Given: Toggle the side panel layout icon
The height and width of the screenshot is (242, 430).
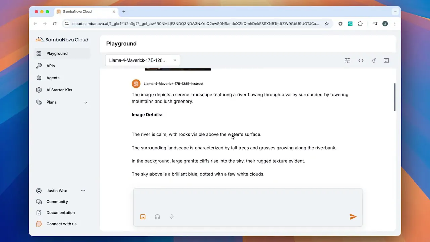Looking at the screenshot, I should coord(386,61).
